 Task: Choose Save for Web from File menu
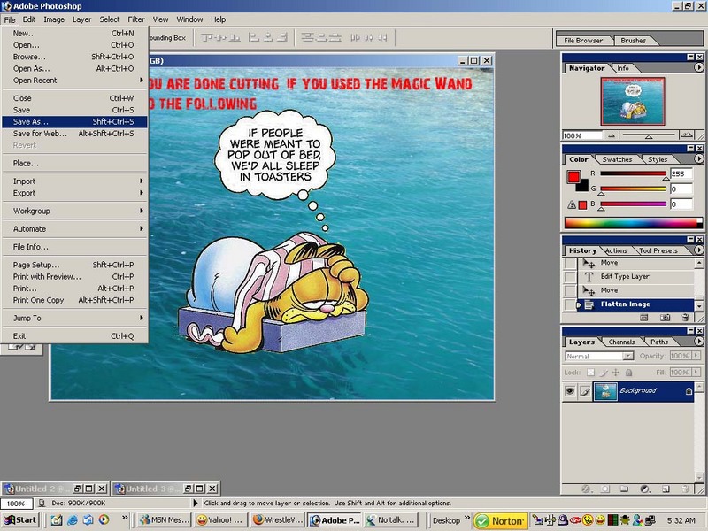coord(74,134)
